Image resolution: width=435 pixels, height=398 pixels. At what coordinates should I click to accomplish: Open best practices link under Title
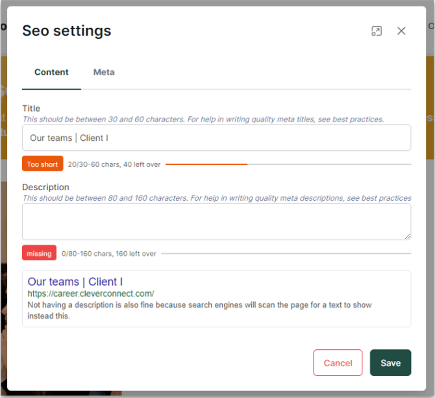coord(361,119)
